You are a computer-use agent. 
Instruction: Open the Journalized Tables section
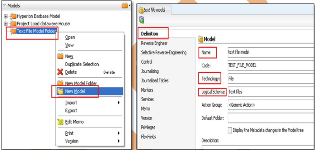(155, 81)
